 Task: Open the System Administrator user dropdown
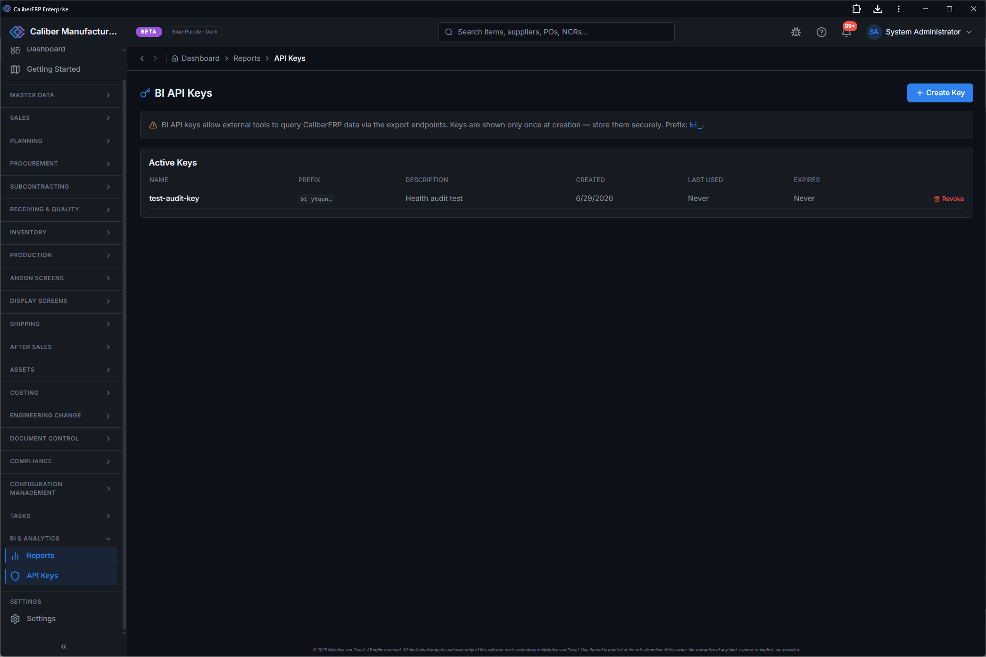920,32
